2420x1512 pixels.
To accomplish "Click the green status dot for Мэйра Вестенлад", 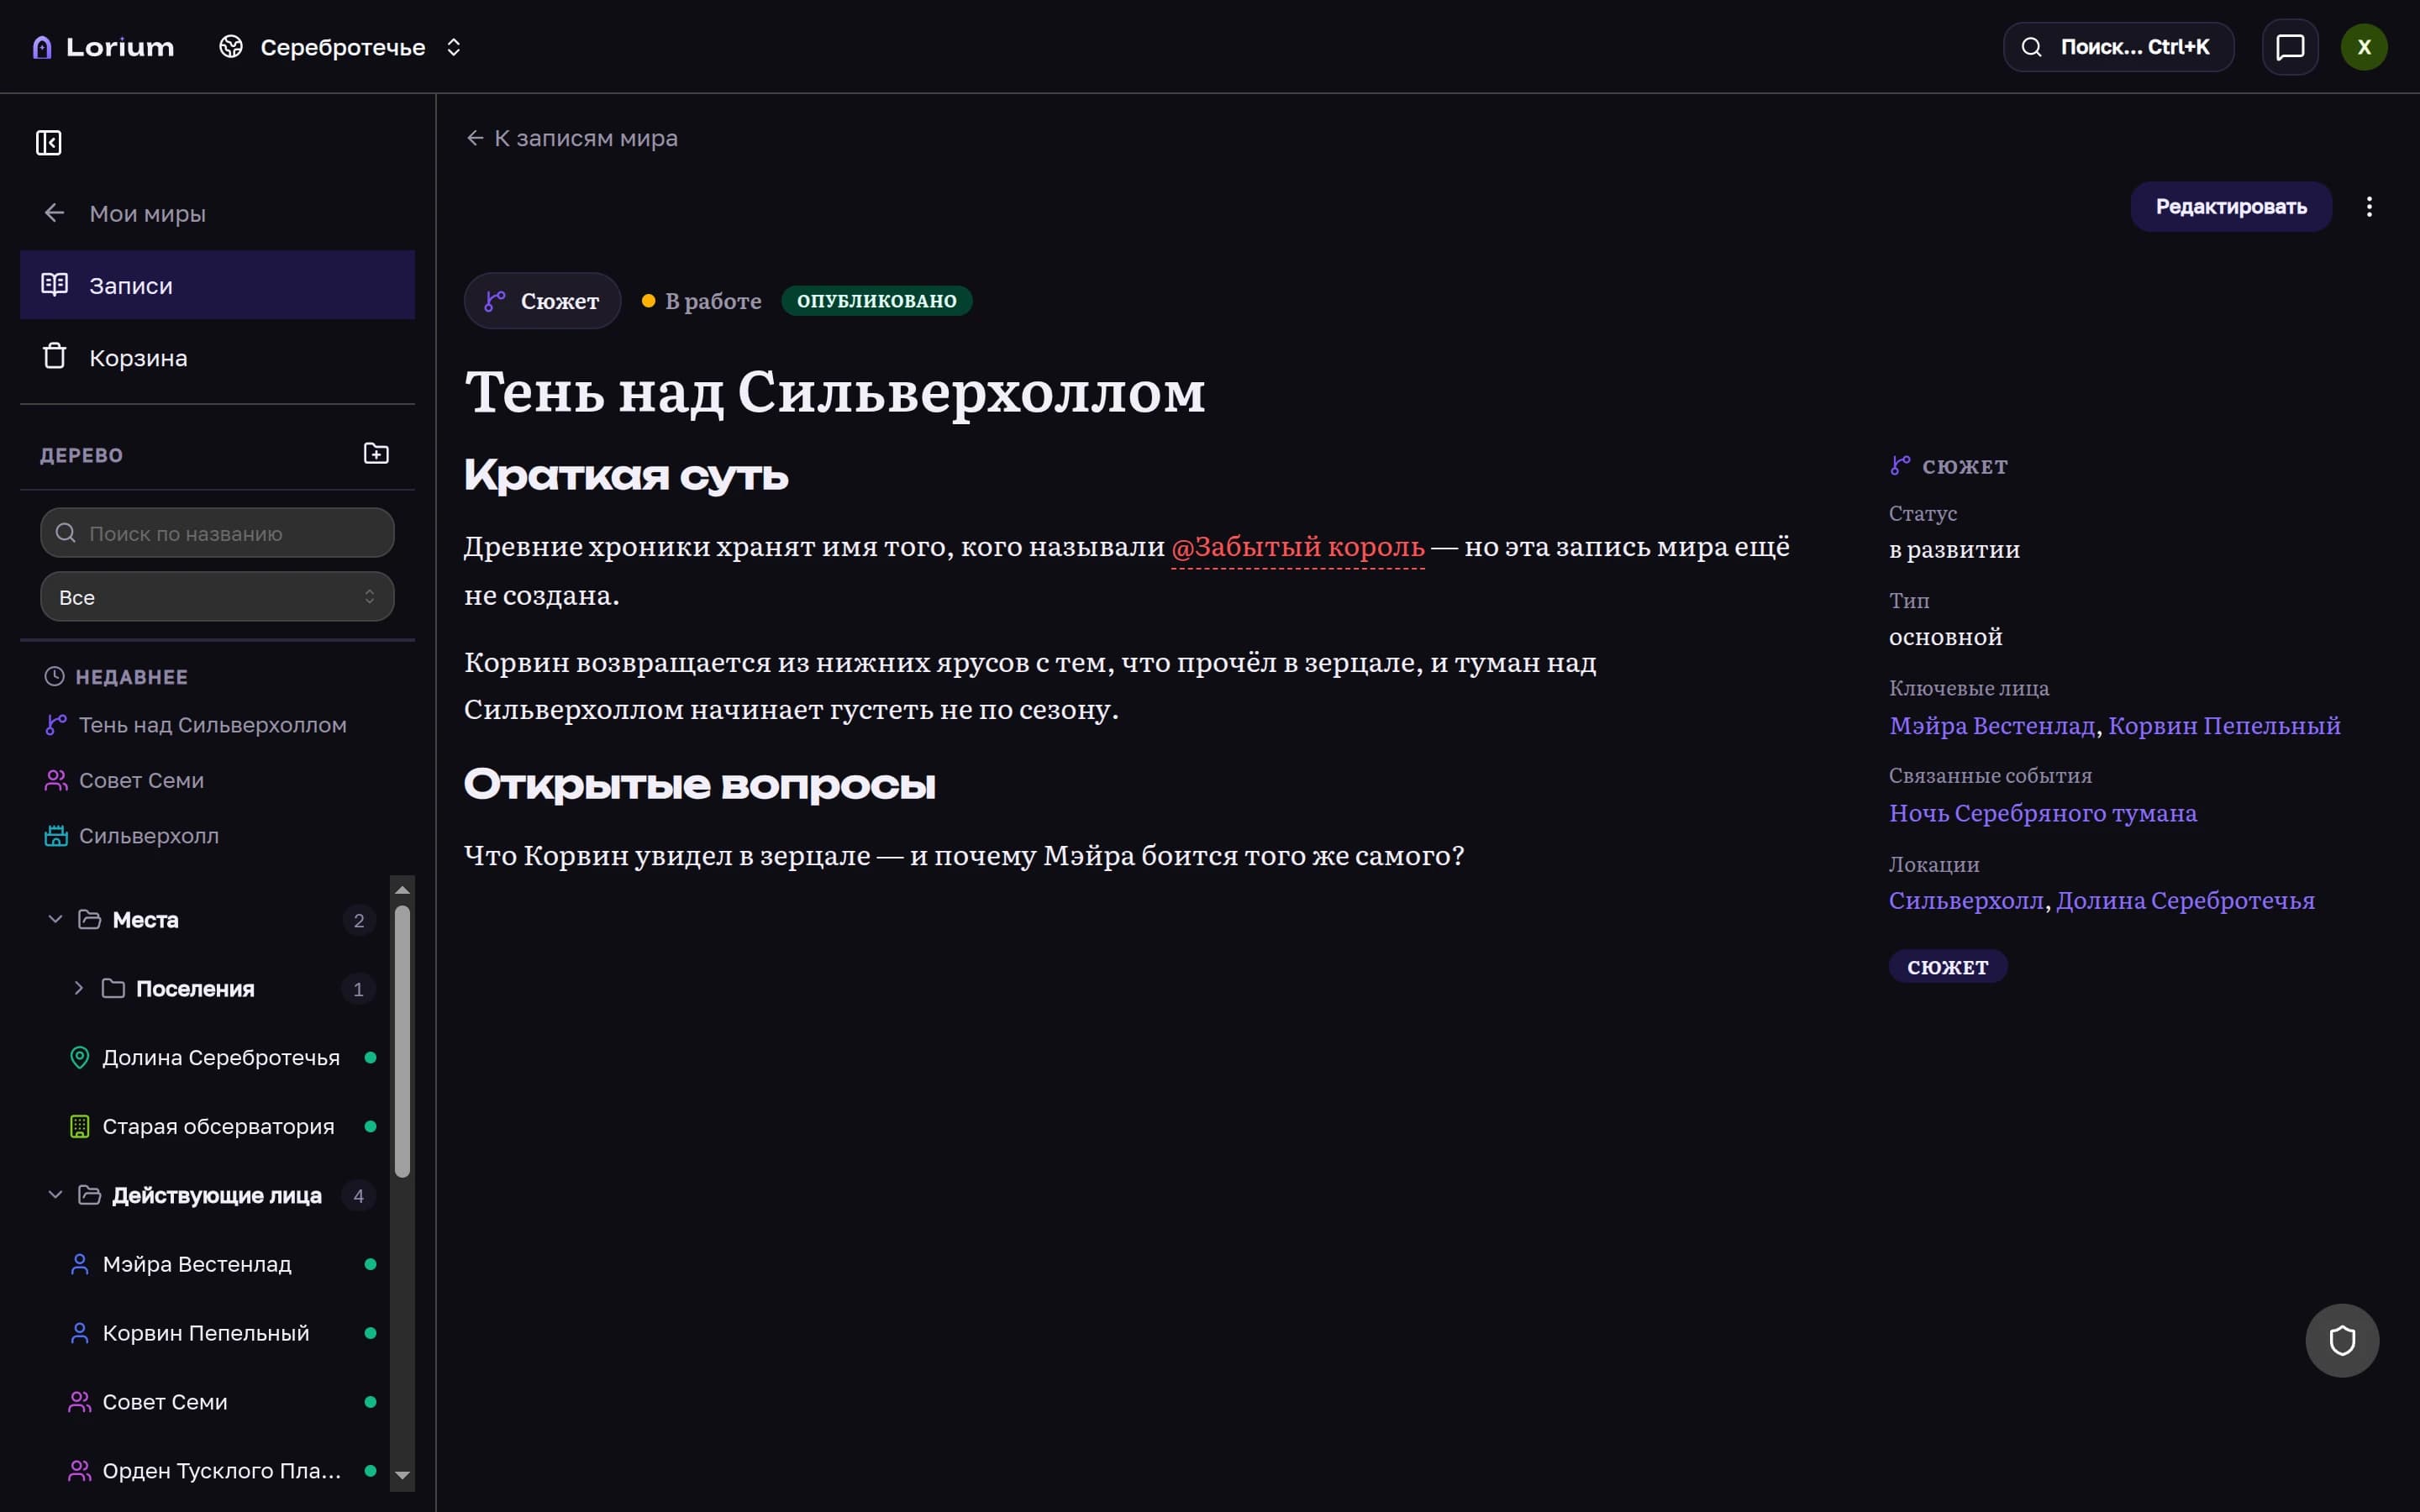I will [370, 1264].
